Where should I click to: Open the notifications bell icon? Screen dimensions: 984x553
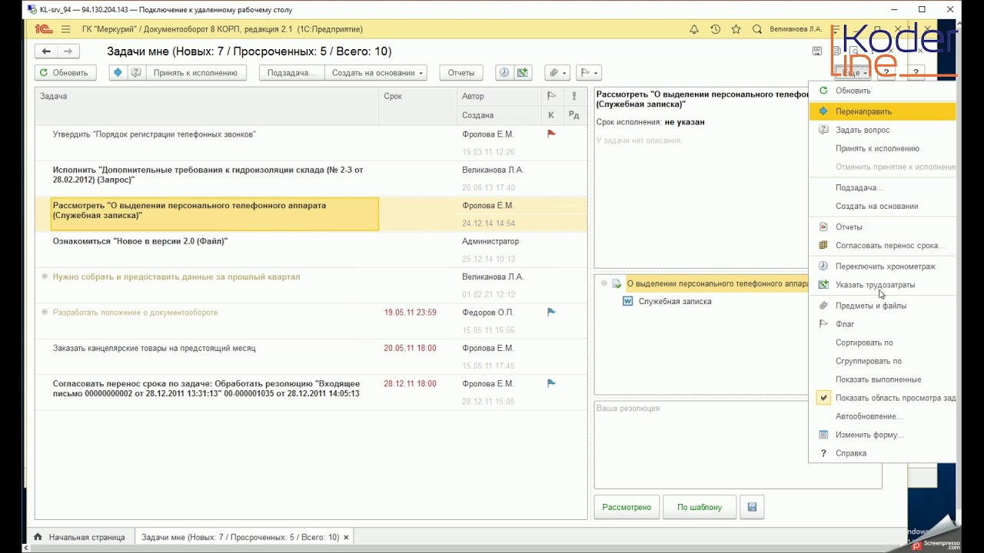694,29
